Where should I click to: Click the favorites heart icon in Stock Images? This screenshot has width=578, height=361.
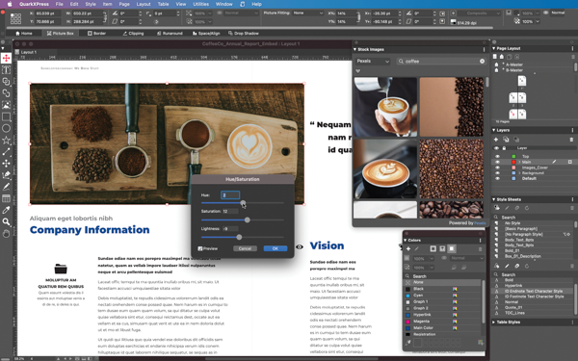358,70
